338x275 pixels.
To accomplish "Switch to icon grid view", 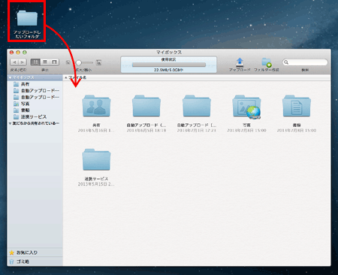I will (35, 62).
